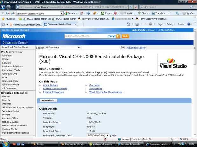Click the Search Microsoft.com input field
The image size is (197, 147).
click(86, 36)
